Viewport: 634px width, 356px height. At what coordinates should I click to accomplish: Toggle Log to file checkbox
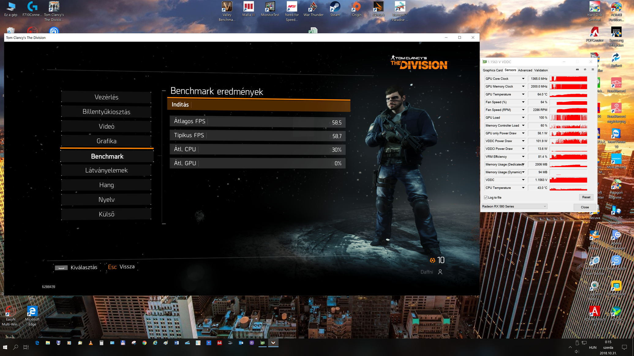(486, 197)
